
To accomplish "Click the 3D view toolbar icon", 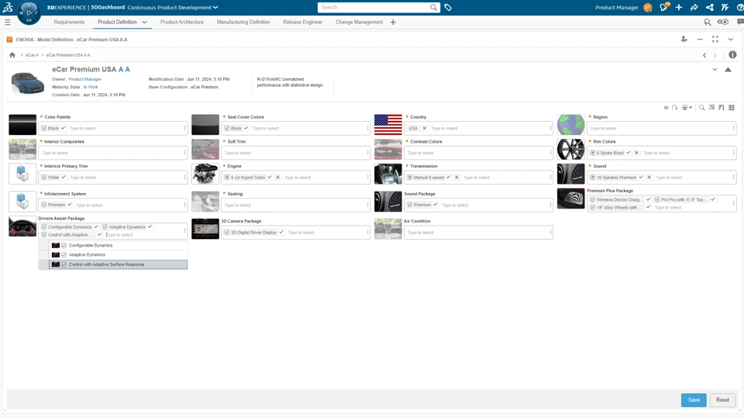I will [666, 108].
